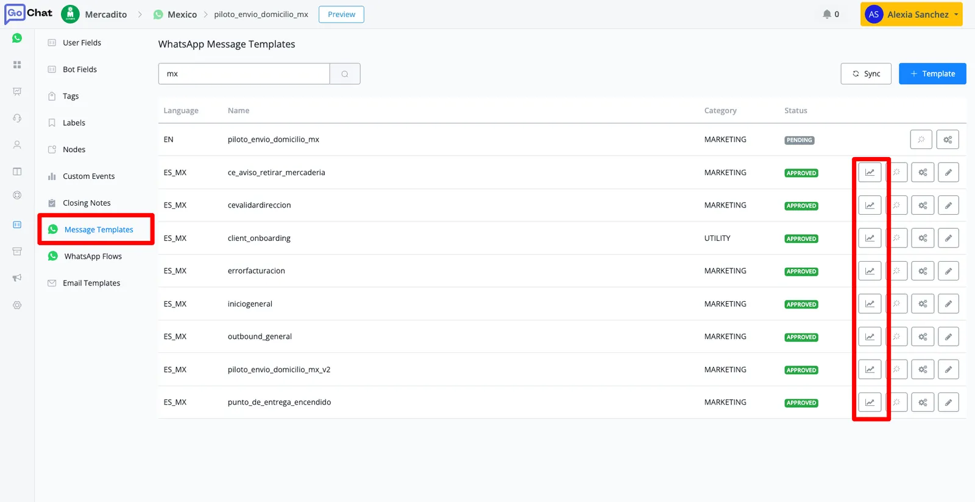This screenshot has width=975, height=502.
Task: Open piloto_envio_domicilio_mx_v2 analytics chart
Action: click(870, 369)
